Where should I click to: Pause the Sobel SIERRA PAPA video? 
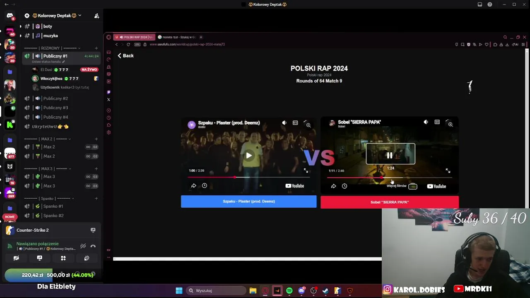pos(390,156)
